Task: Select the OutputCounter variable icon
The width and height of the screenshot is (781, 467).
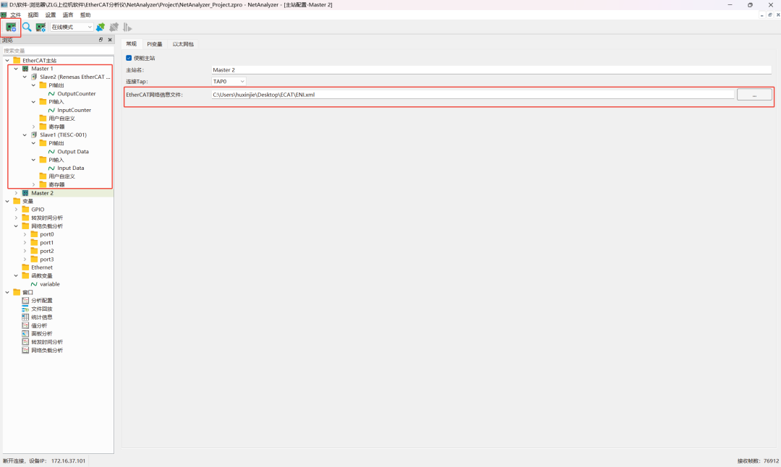Action: click(51, 93)
